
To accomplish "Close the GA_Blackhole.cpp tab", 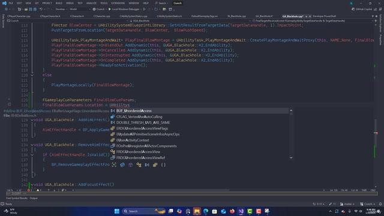I will pos(310,16).
